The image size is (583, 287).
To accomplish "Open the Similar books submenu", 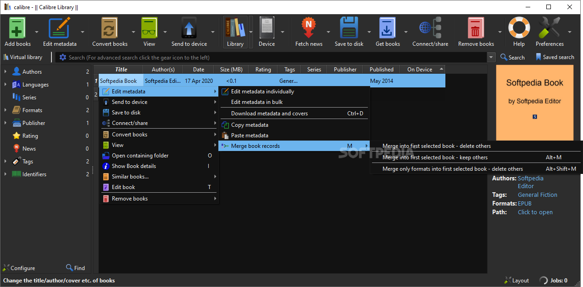I will 159,177.
